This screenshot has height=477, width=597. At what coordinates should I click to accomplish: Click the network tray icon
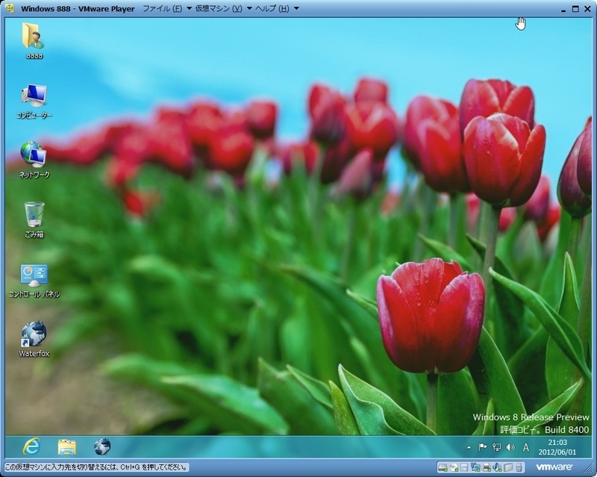496,447
